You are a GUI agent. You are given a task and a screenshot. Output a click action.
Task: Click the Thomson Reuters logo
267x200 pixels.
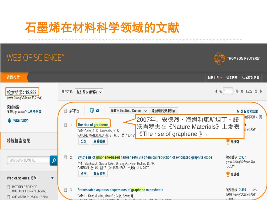point(237,58)
